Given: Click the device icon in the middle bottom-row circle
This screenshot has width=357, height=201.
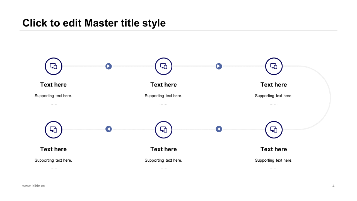Looking at the screenshot, I should coord(164,130).
